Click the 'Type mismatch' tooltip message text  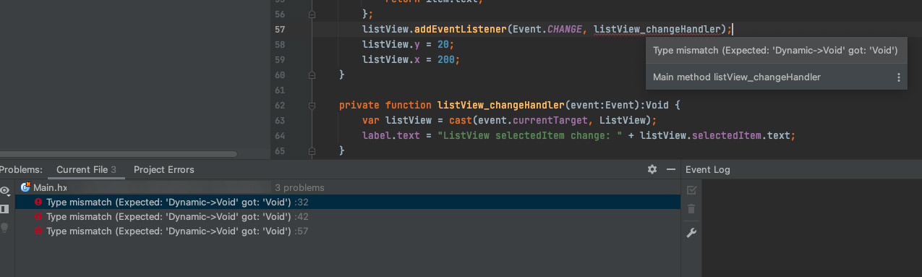click(774, 51)
